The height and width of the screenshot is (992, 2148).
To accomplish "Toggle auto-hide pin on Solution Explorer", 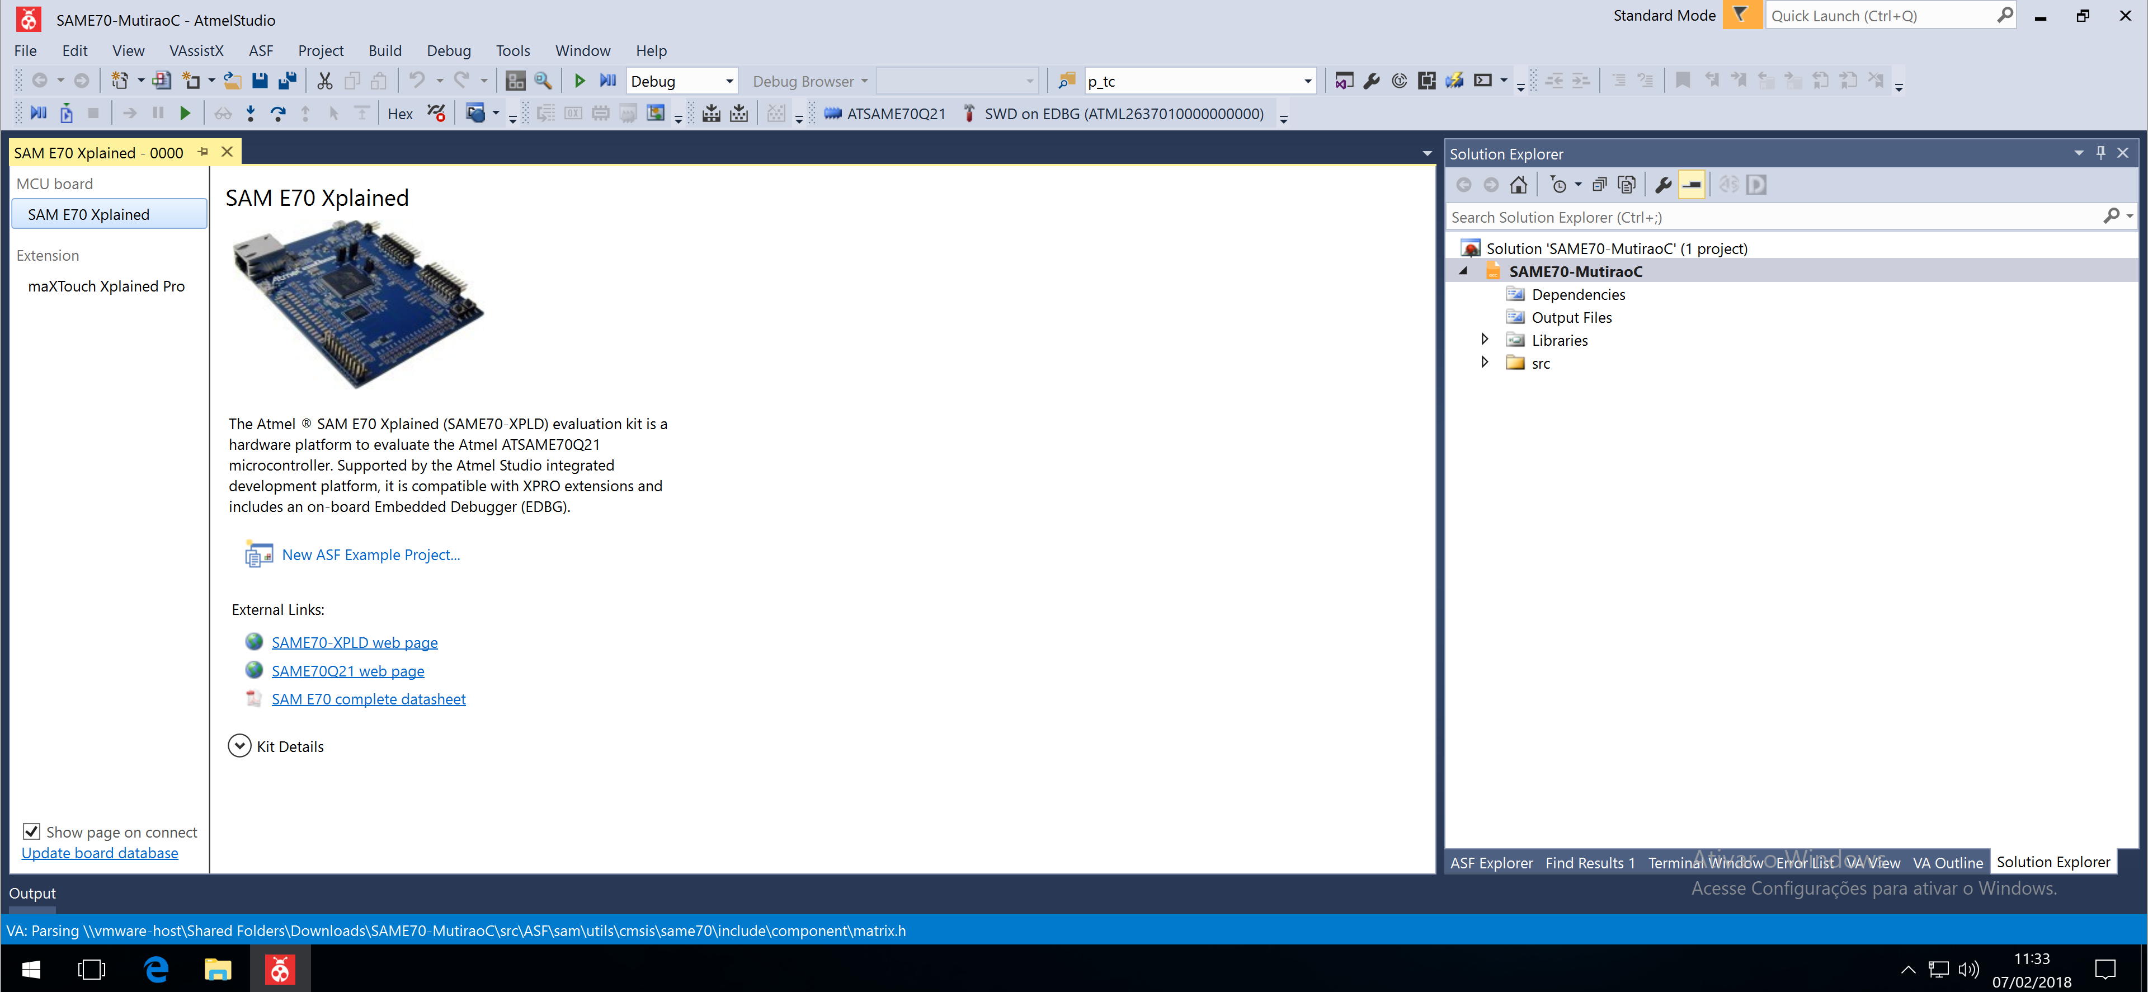I will tap(2100, 153).
